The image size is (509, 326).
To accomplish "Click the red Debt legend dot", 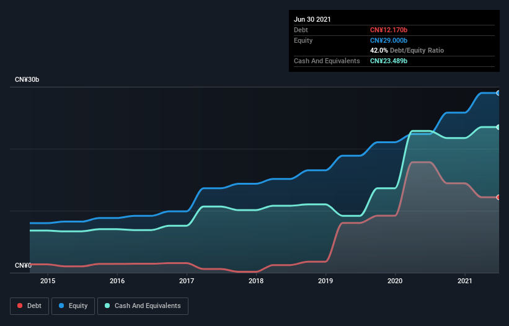I will tap(20, 306).
